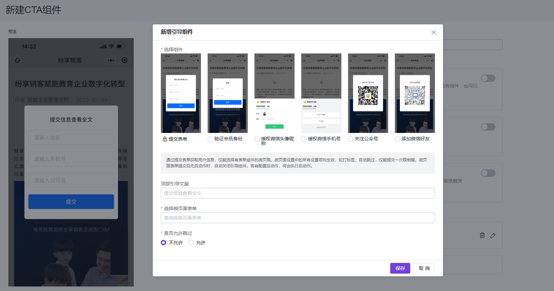Toggle the switch in the middle background card
Image resolution: width=554 pixels, height=291 pixels.
(x=488, y=127)
